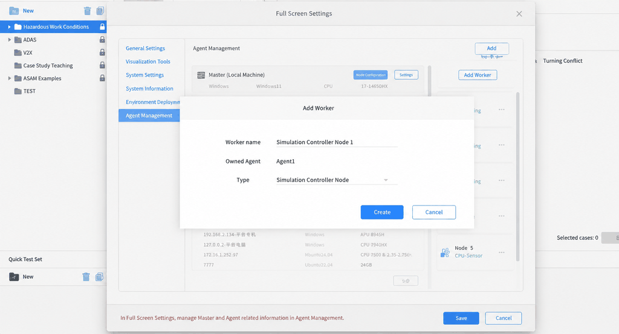Click the Agent1 owned agent value
The width and height of the screenshot is (619, 334).
285,161
